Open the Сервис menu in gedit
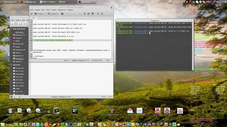The image size is (227, 127). tap(54, 10)
